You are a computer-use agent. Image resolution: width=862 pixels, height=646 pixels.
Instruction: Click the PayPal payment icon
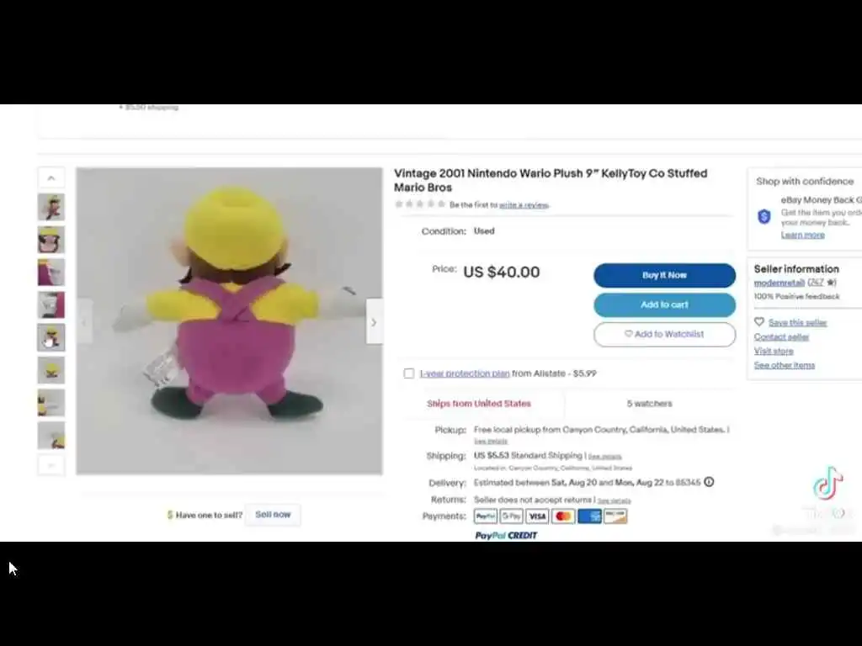coord(486,516)
